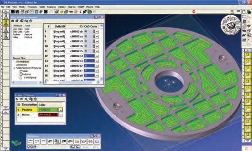Image resolution: width=252 pixels, height=151 pixels.
Task: Select All Attributed in Element Filter
Action: pos(23,62)
